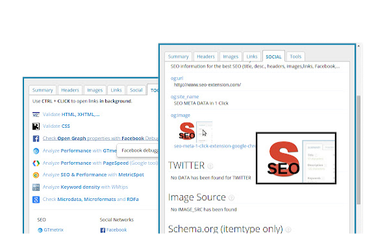Open the Summary tab in the left window
This screenshot has width=376, height=234.
tap(42, 90)
